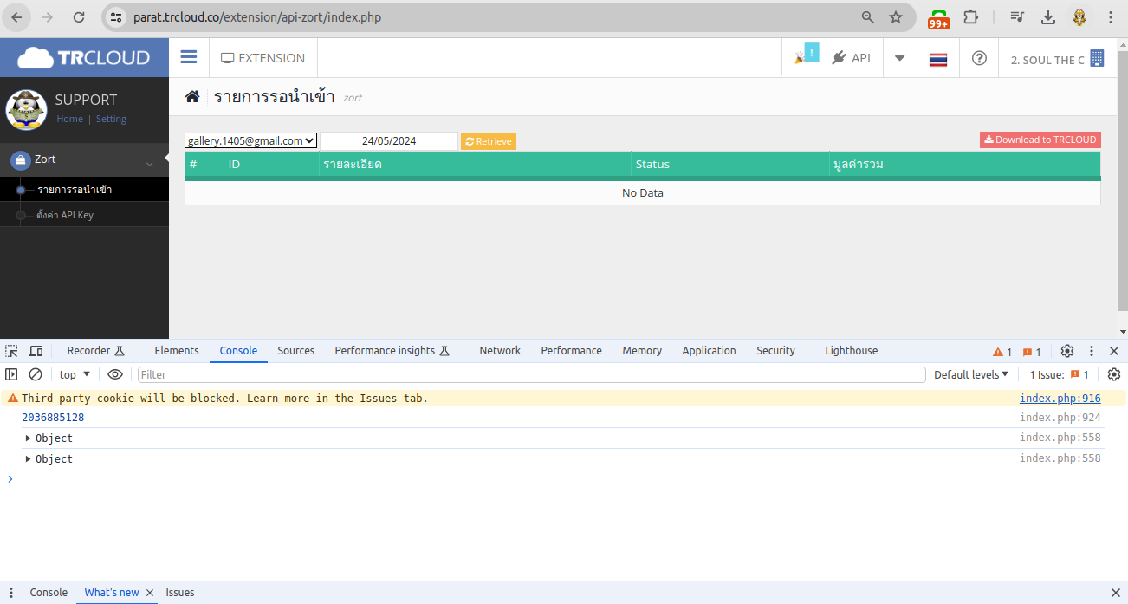Click the TRCLOUD logo

click(x=84, y=58)
